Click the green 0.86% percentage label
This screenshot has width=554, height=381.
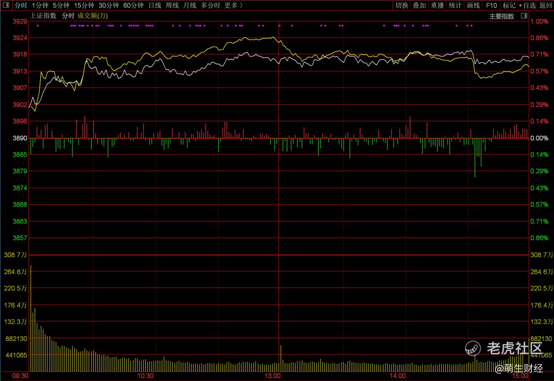pos(540,238)
